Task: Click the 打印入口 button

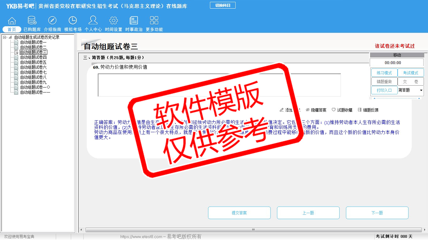Action: [384, 90]
